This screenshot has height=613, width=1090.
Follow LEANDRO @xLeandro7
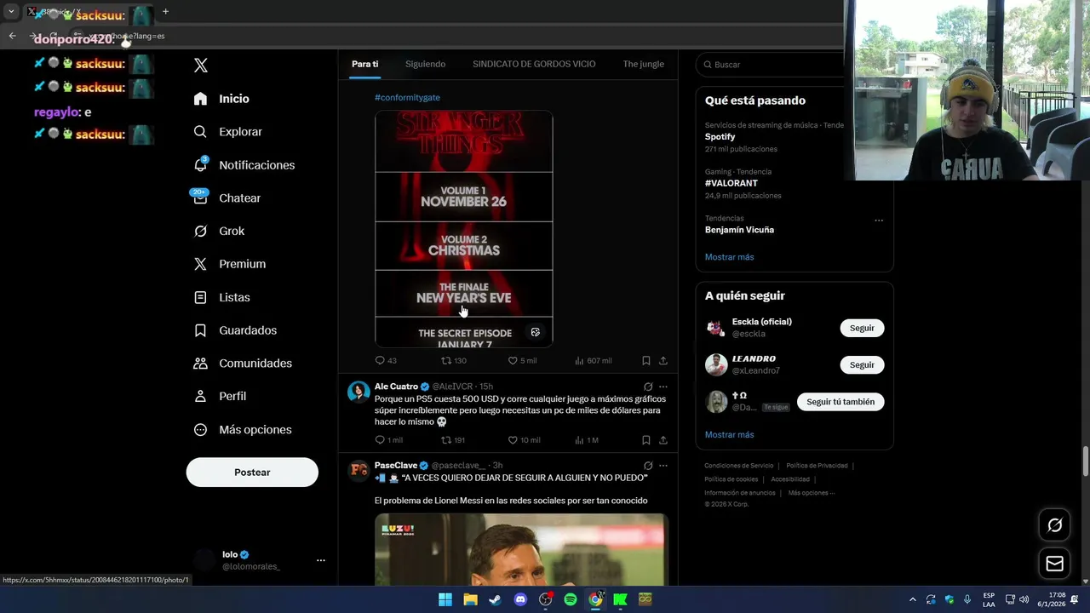click(862, 364)
